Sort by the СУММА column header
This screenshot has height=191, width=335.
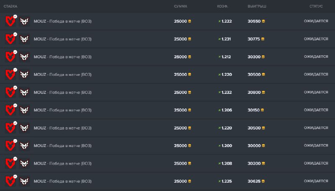180,6
